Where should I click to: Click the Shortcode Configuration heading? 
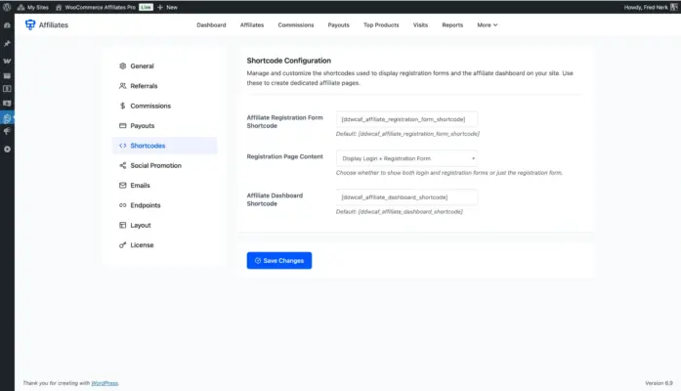[289, 61]
